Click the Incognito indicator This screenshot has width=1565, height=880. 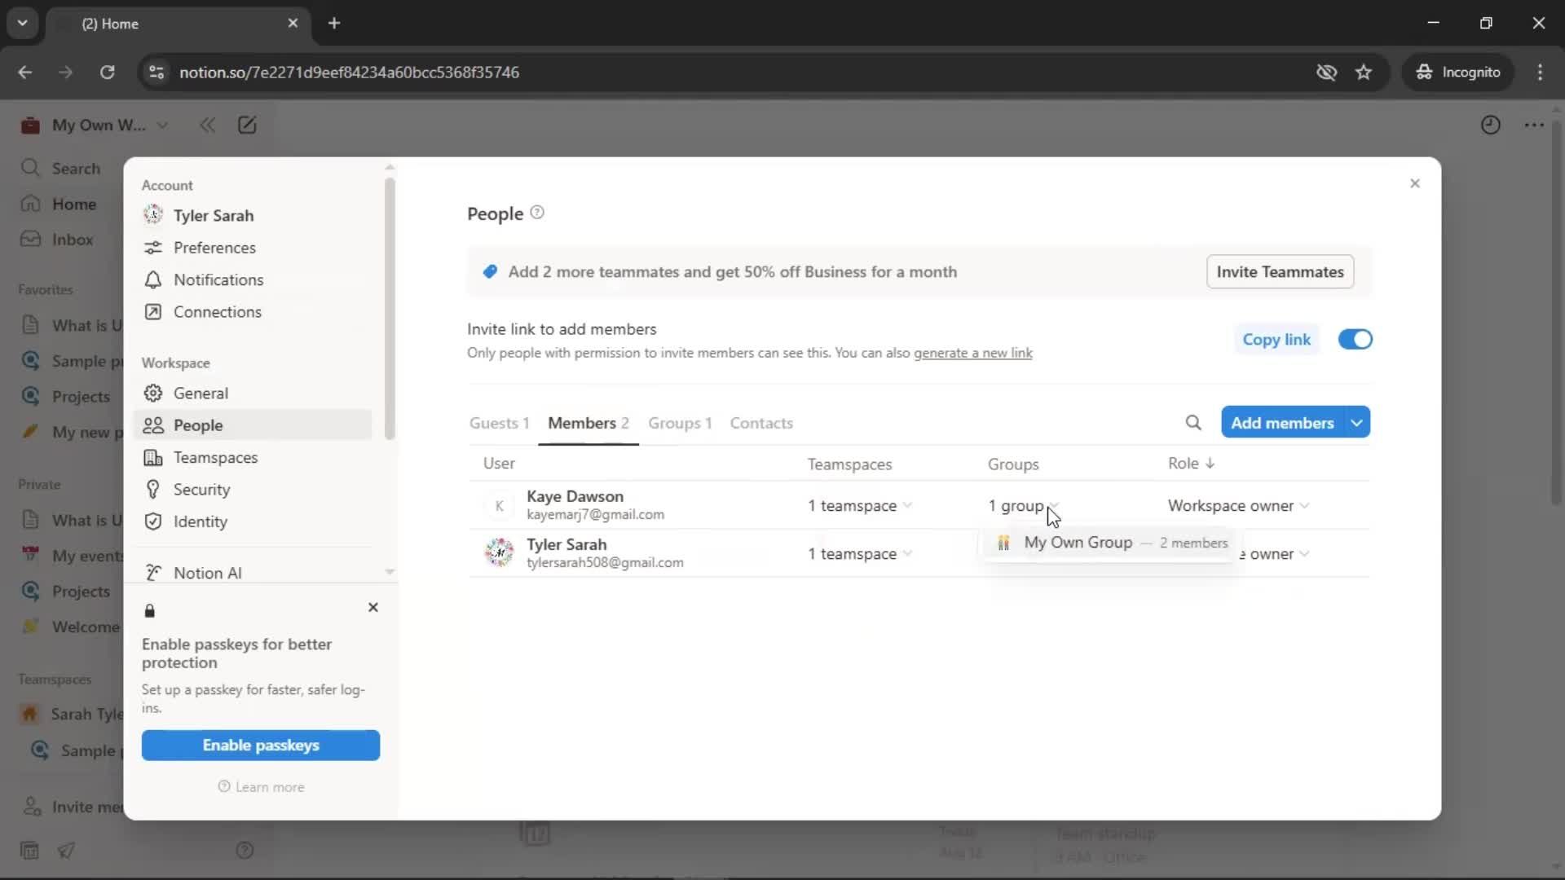1458,72
